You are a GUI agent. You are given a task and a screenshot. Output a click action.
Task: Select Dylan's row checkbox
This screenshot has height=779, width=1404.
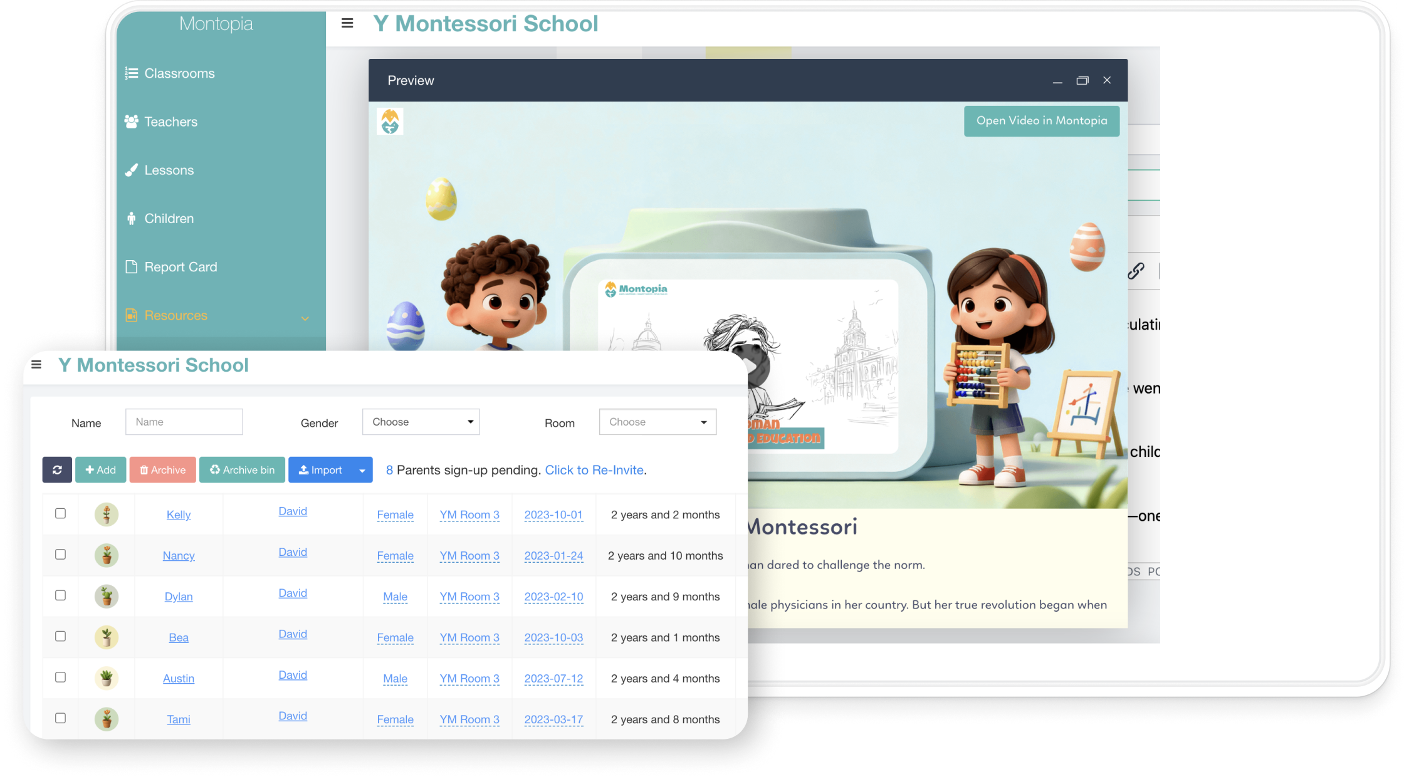[x=60, y=595]
